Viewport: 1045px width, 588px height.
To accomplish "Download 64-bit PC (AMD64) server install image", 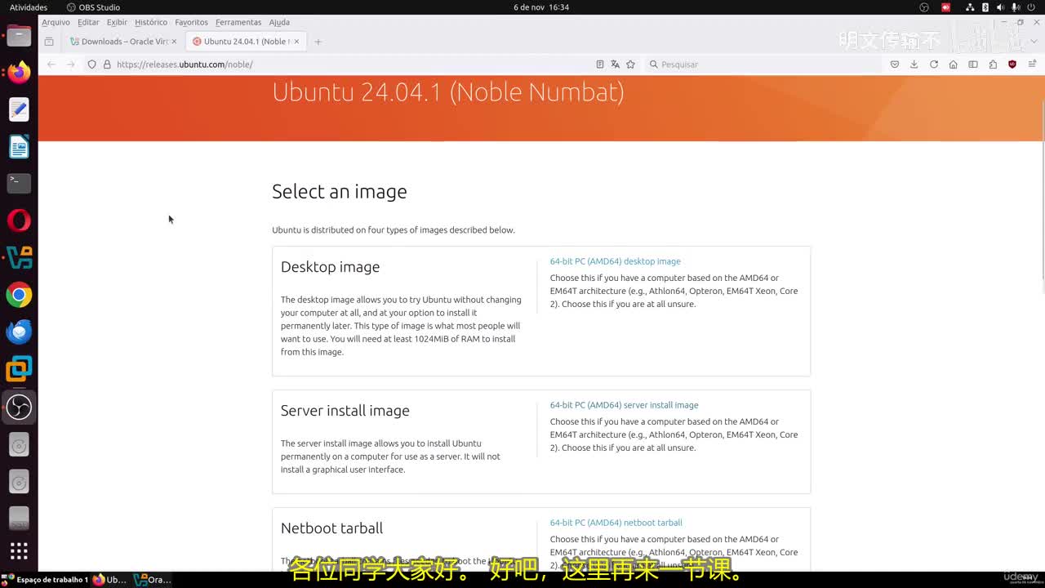I will [624, 405].
